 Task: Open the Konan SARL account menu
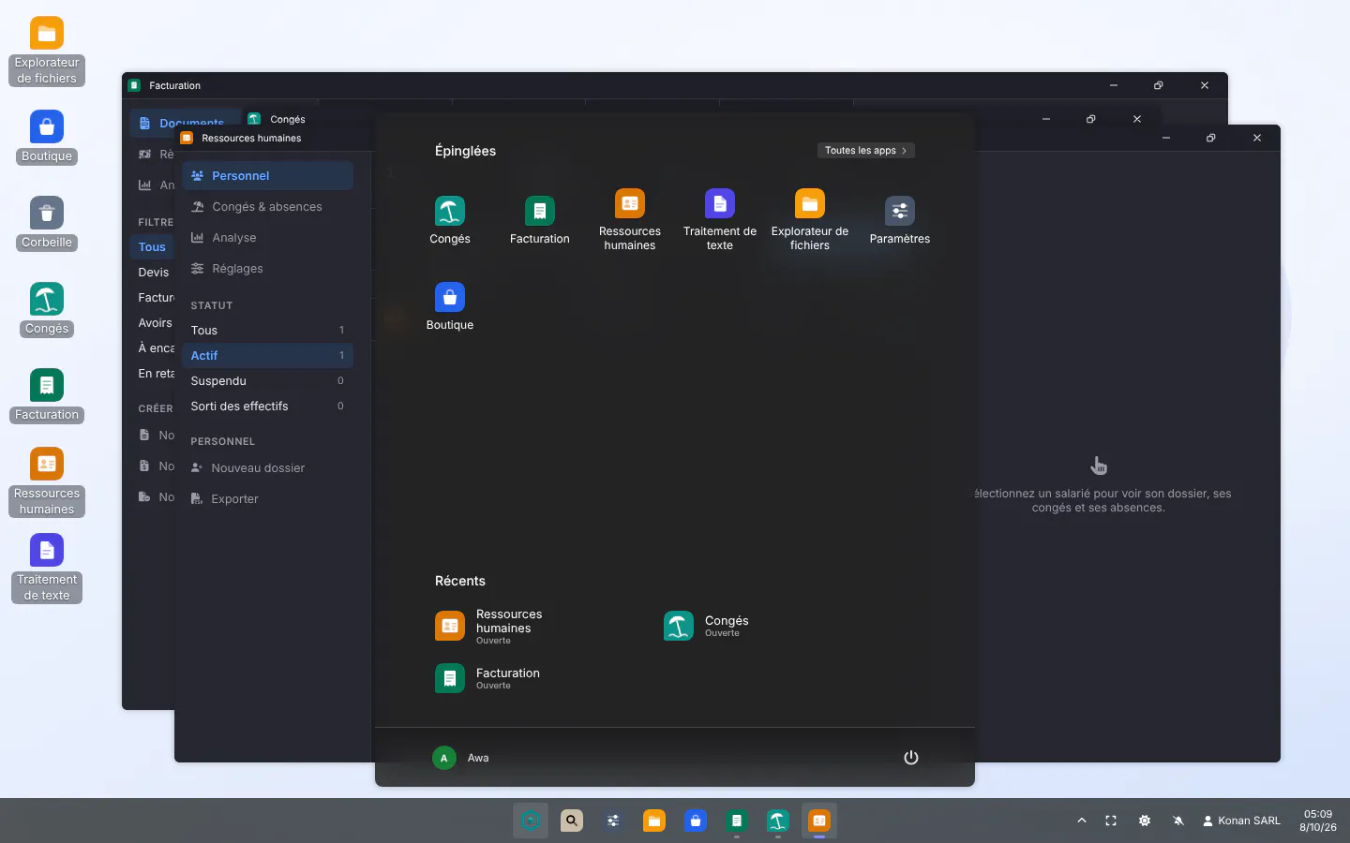tap(1241, 821)
